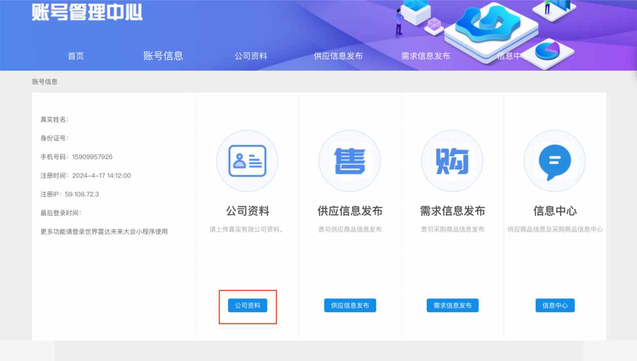Screen dimensions: 637x361
Task: Select 账号信息 in the top navigation bar
Action: point(163,56)
